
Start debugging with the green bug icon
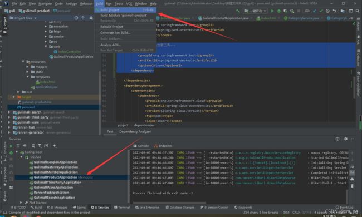(x=279, y=11)
